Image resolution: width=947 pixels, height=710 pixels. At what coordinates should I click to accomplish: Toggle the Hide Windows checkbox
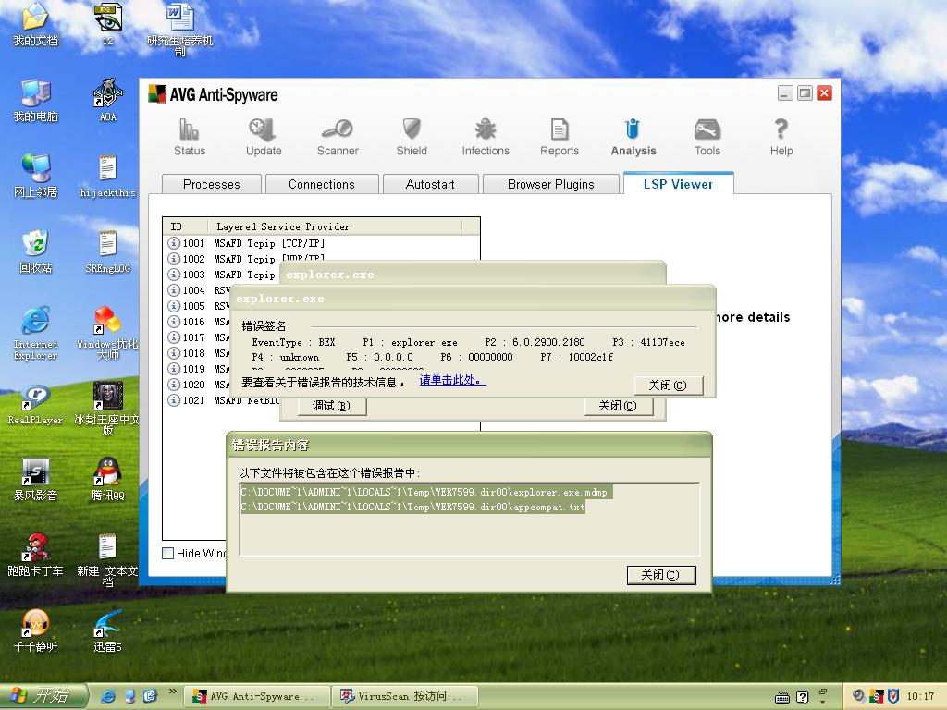[168, 553]
